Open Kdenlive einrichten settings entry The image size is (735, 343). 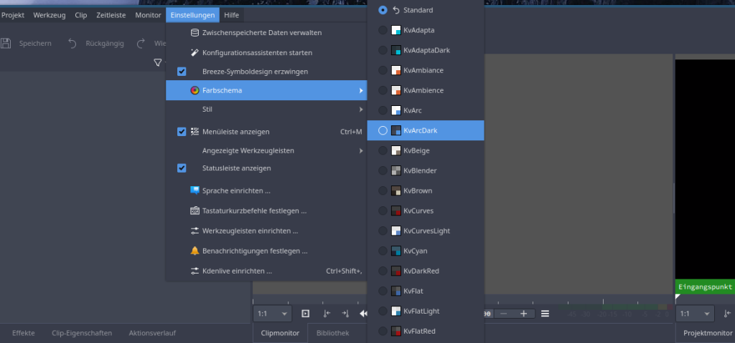(237, 271)
